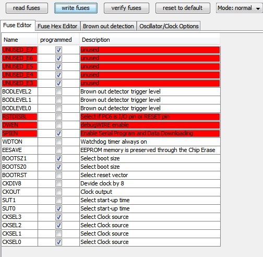Image resolution: width=263 pixels, height=257 pixels.
Task: Tick the EESAVE checkbox
Action: click(58, 150)
